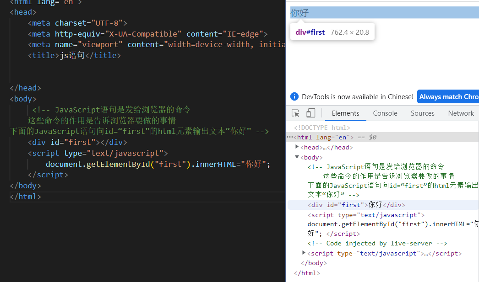Select the closing /body tag in Elements
Viewport: 479px width, 282px height.
coord(314,263)
